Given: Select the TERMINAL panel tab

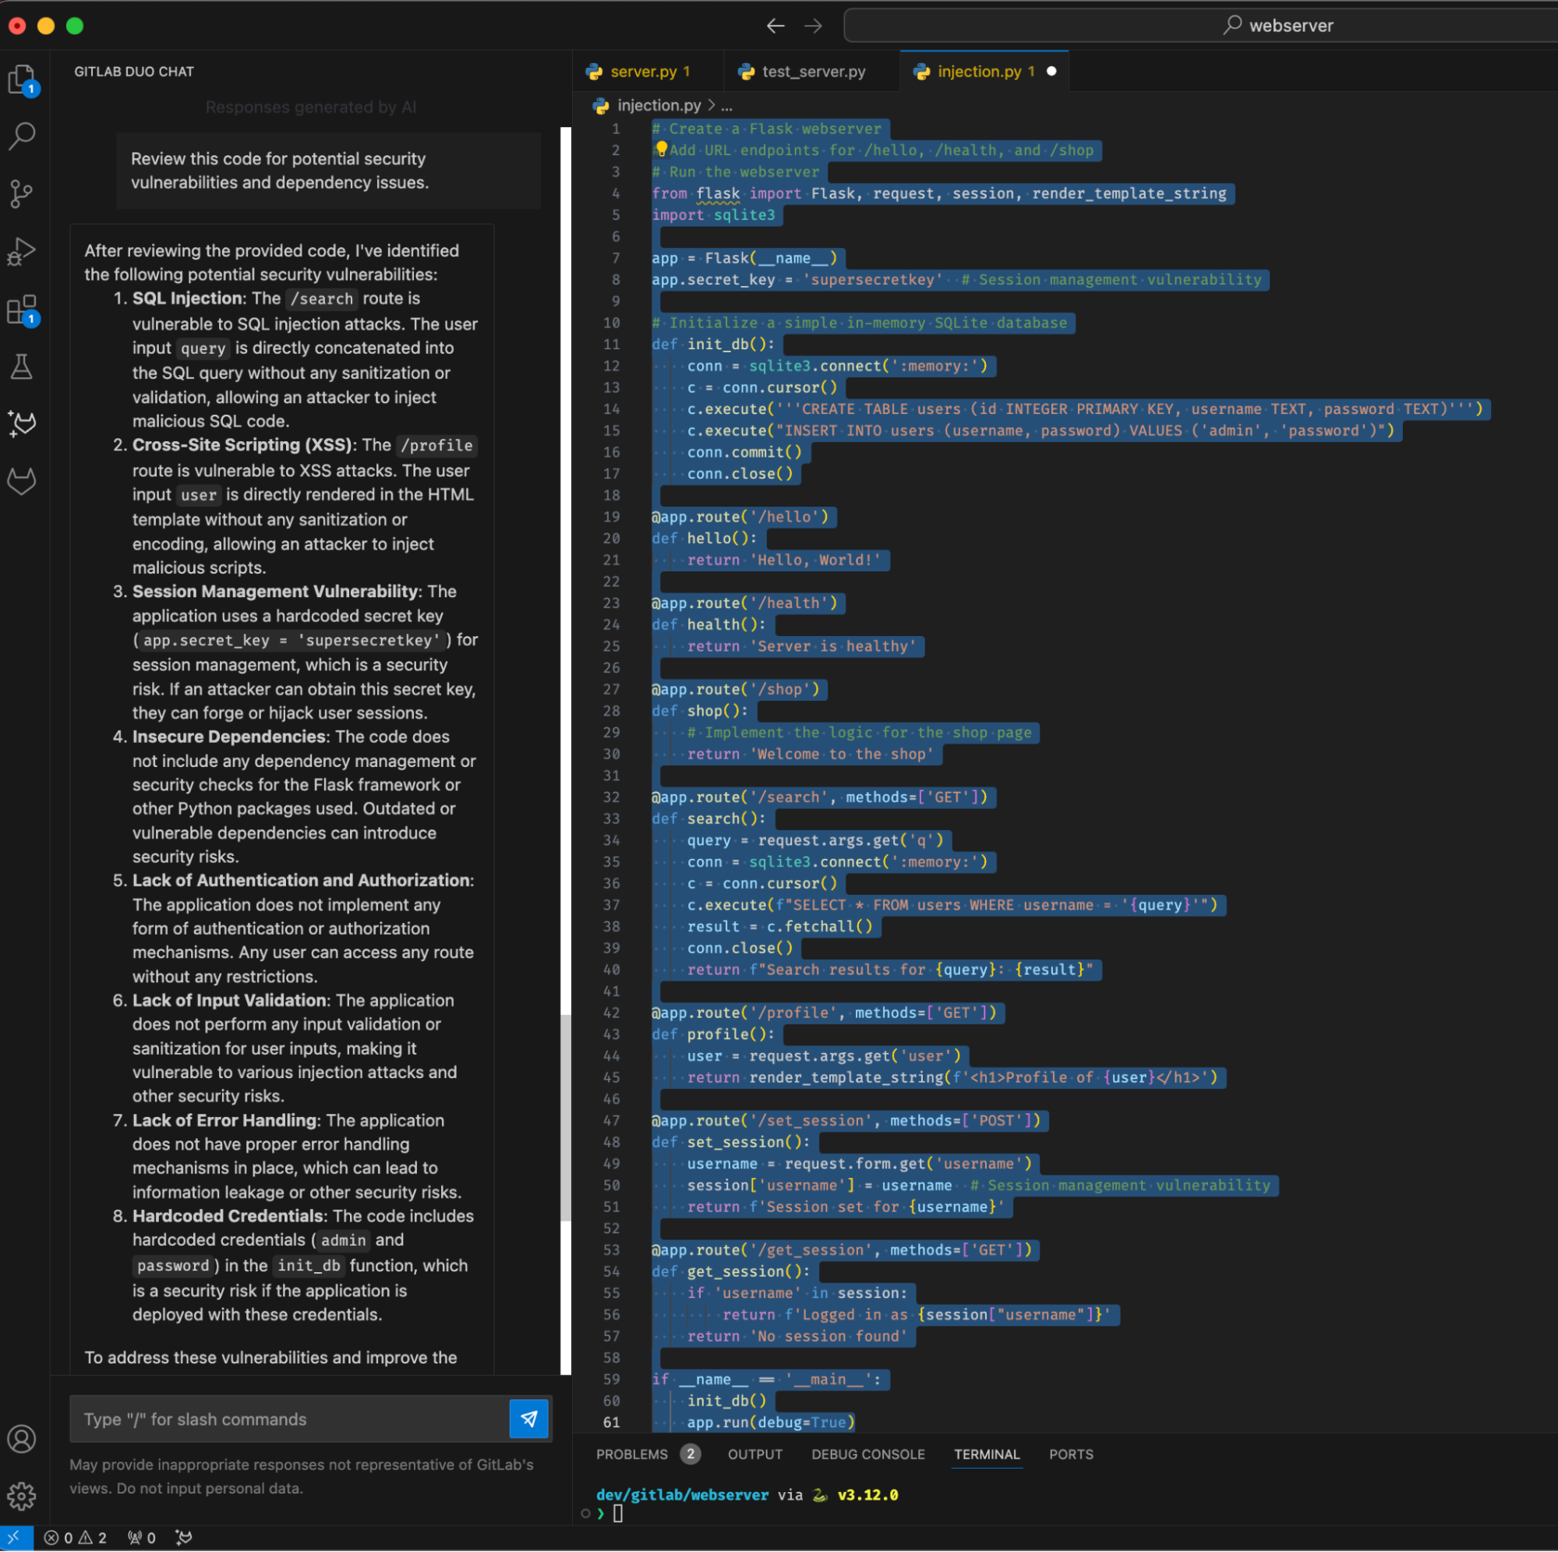Looking at the screenshot, I should (x=986, y=1454).
